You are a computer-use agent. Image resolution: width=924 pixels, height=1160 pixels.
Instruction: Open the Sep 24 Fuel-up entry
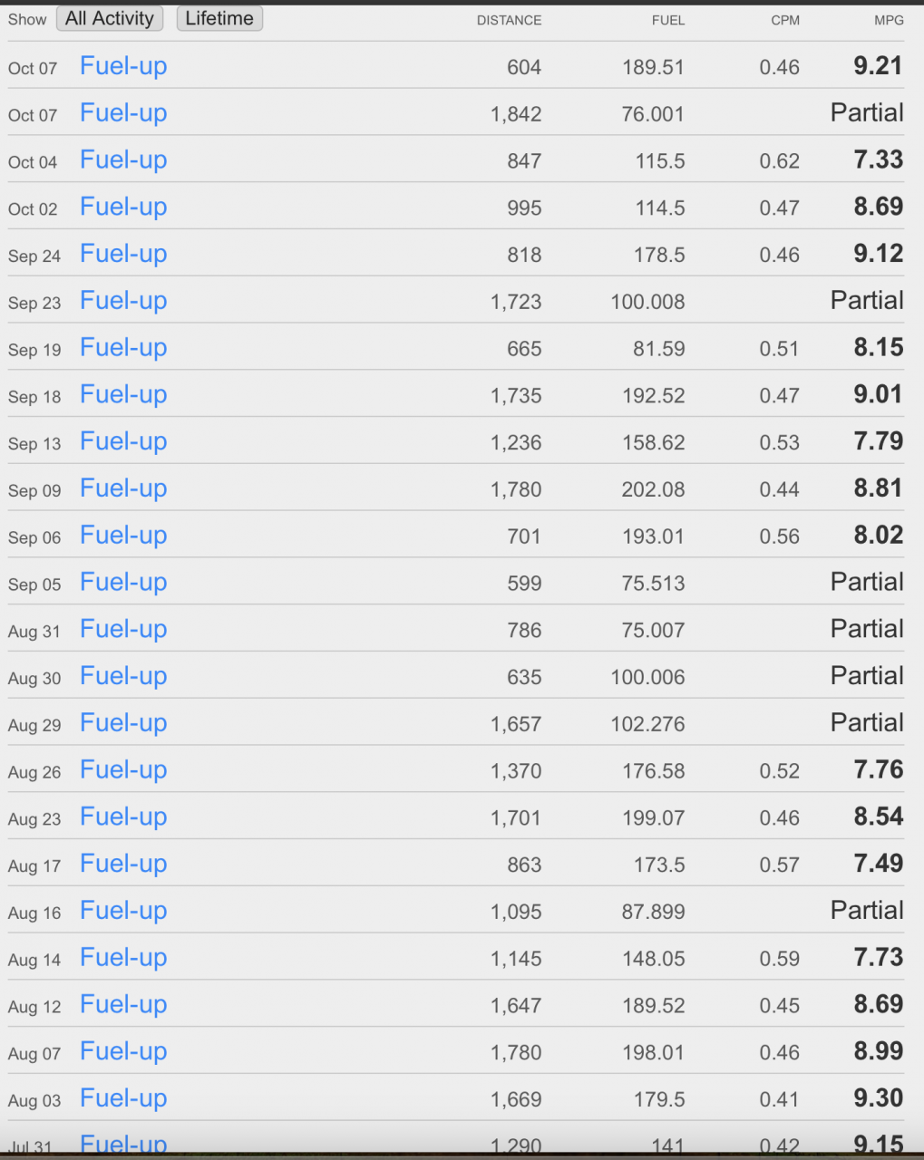(x=123, y=255)
